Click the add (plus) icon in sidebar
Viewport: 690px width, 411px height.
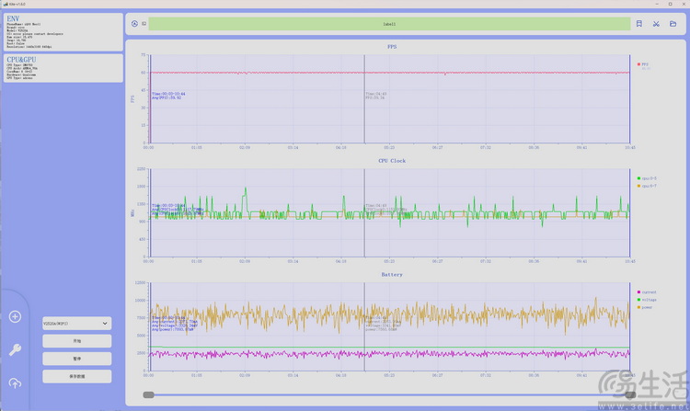[15, 317]
